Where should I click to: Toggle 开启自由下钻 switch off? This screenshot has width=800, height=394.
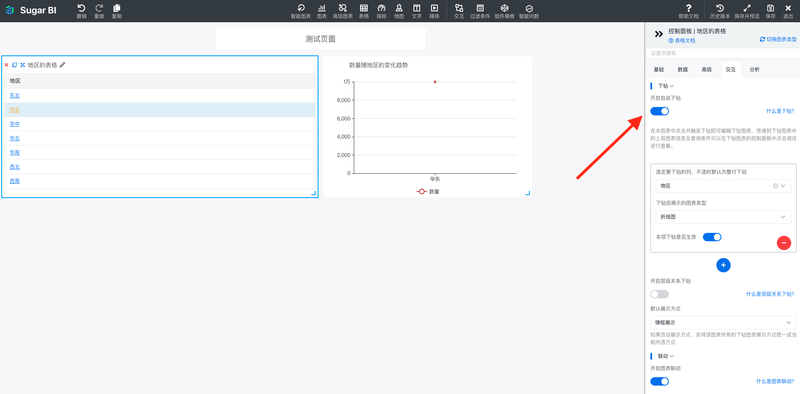(x=660, y=111)
